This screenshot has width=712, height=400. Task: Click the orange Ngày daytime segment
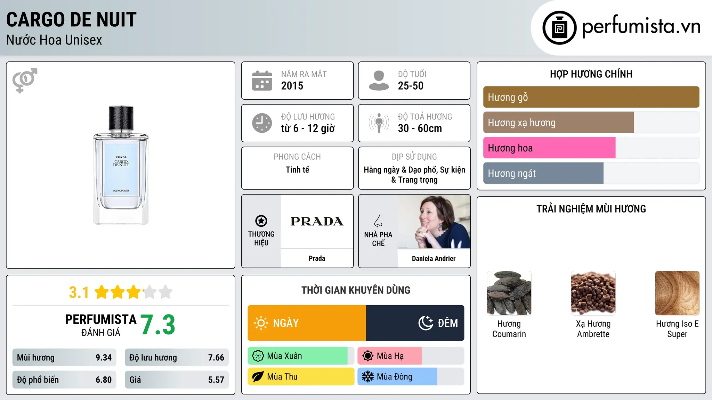pos(307,323)
